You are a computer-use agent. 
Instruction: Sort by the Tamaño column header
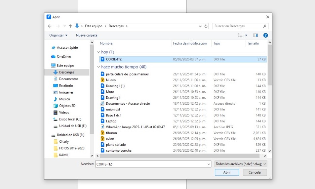[253, 43]
